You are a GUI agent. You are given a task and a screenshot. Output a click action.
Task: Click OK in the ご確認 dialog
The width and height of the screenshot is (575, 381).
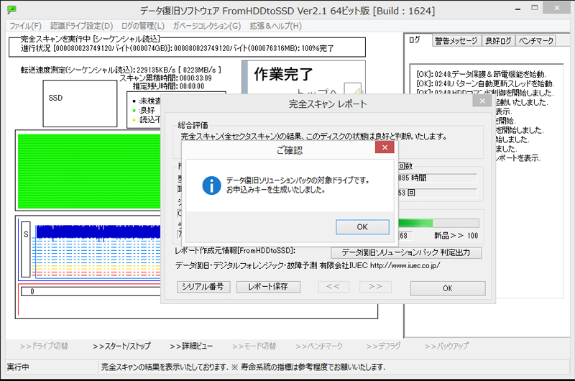[x=362, y=227]
